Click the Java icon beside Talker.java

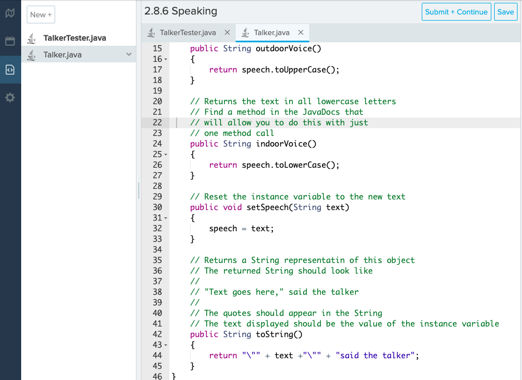click(32, 55)
